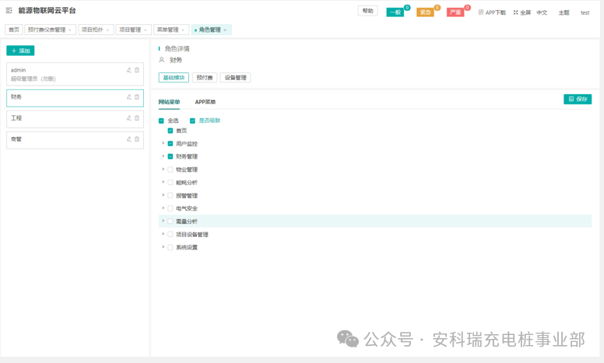This screenshot has width=604, height=363.
Task: Open the APP菜单 tab
Action: 205,102
